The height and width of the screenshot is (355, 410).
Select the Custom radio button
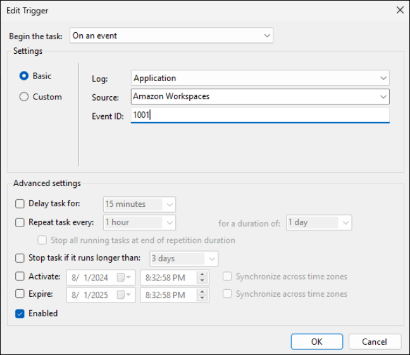pos(24,97)
